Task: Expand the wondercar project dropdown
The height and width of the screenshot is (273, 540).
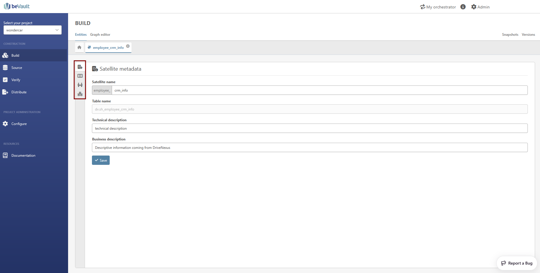Action: 32,30
